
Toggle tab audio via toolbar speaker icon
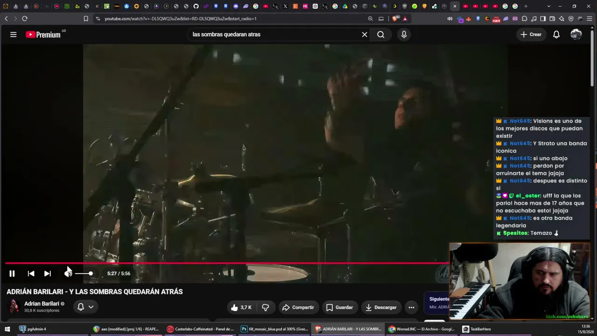coord(450,19)
